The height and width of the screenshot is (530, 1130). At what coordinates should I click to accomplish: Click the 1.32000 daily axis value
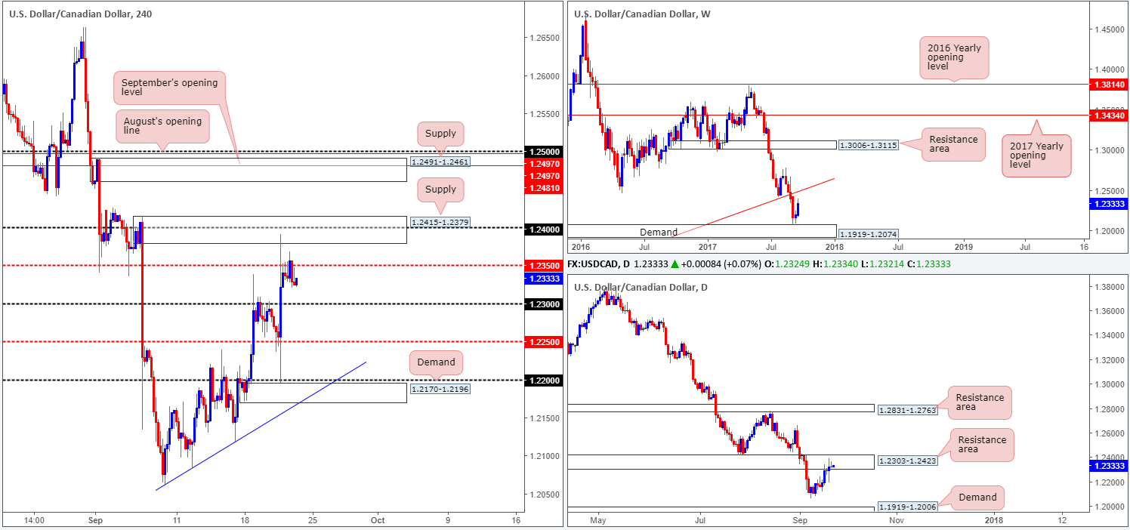[x=1110, y=359]
